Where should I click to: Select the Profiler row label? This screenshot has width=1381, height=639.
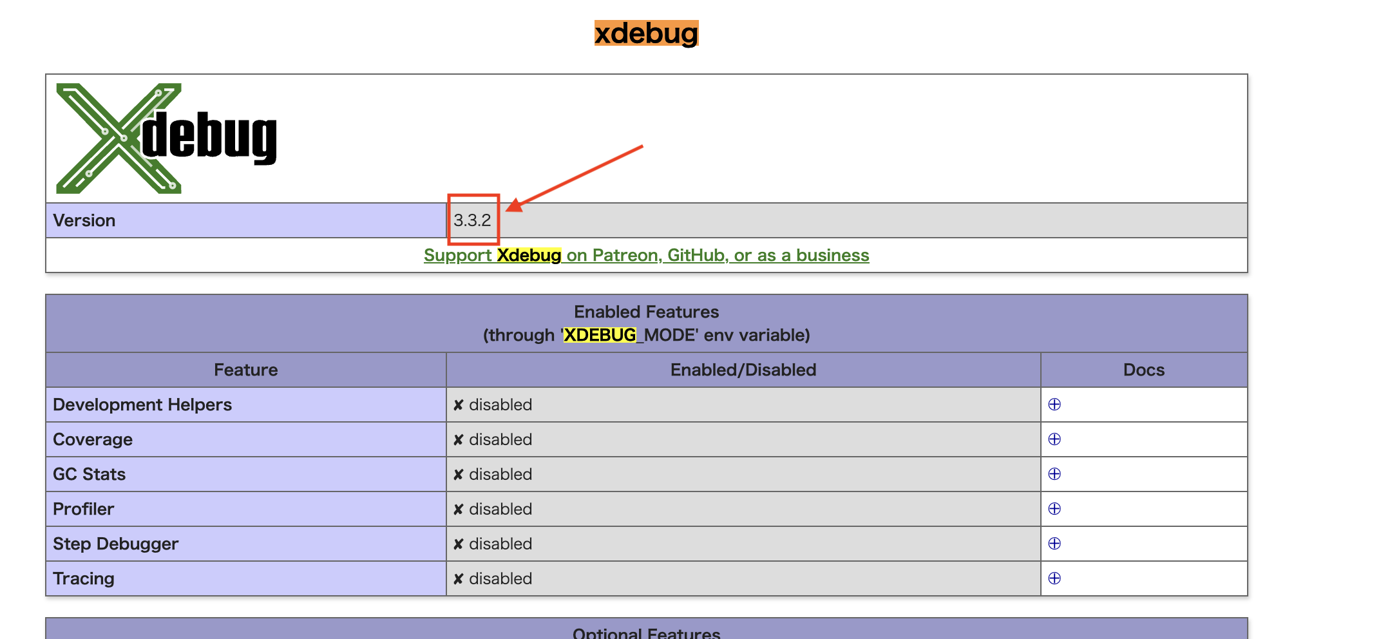[83, 509]
